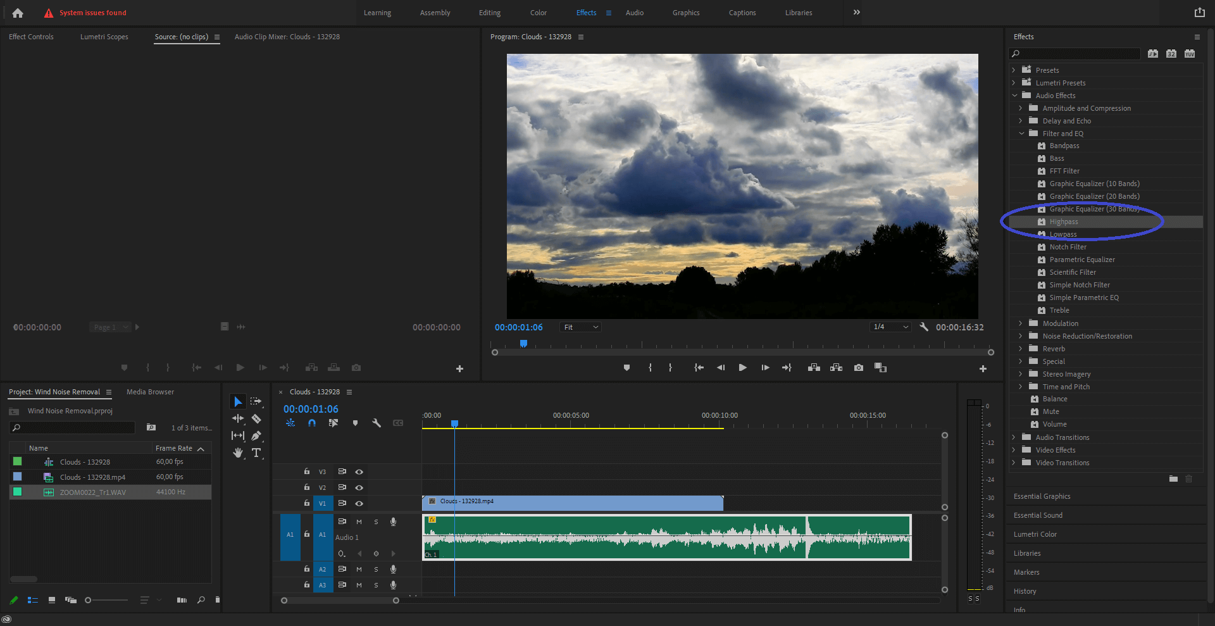Open the 1/4 playback resolution dropdown

coord(890,327)
